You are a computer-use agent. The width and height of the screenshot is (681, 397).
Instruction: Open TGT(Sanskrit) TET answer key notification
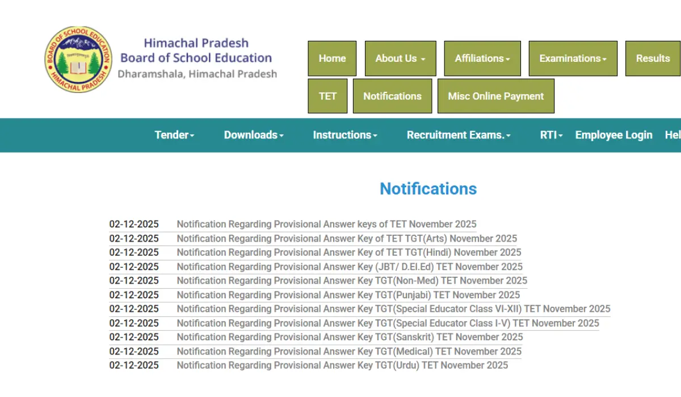click(350, 337)
